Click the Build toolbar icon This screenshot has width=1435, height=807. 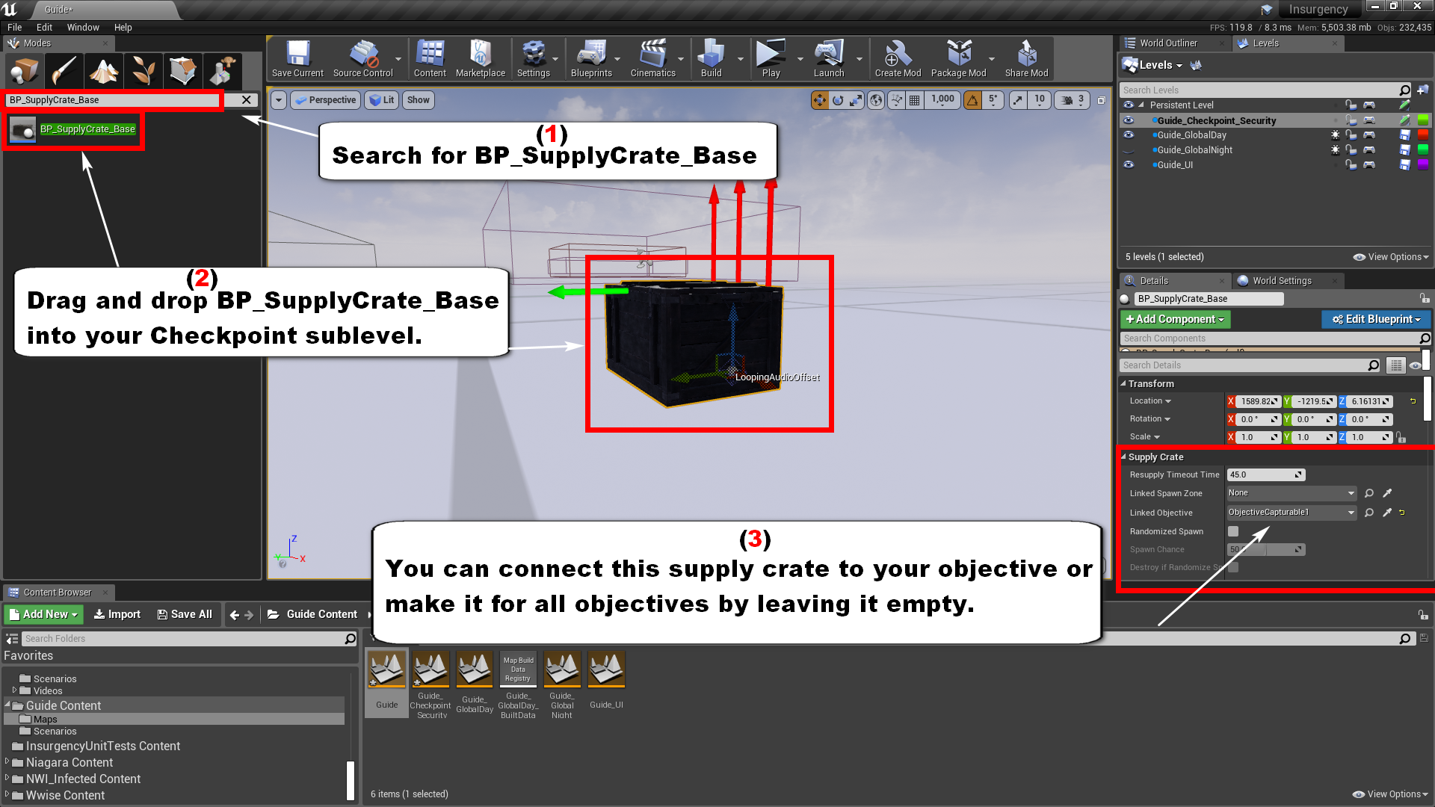712,59
